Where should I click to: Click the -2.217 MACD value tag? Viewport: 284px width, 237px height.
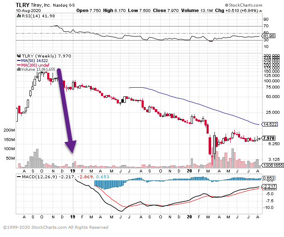[x=269, y=187]
